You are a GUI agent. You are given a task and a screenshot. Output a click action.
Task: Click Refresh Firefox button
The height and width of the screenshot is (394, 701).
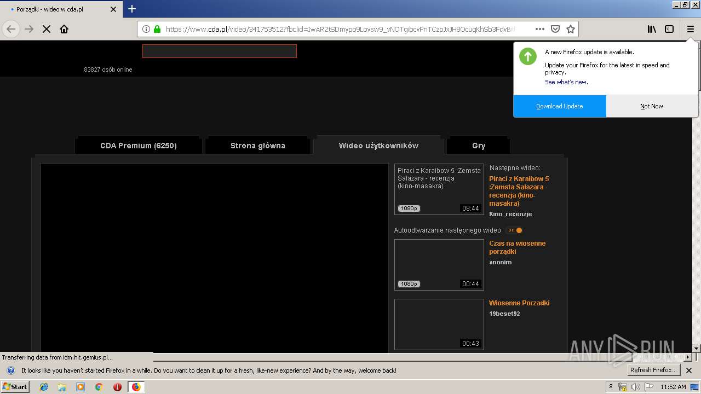point(654,370)
